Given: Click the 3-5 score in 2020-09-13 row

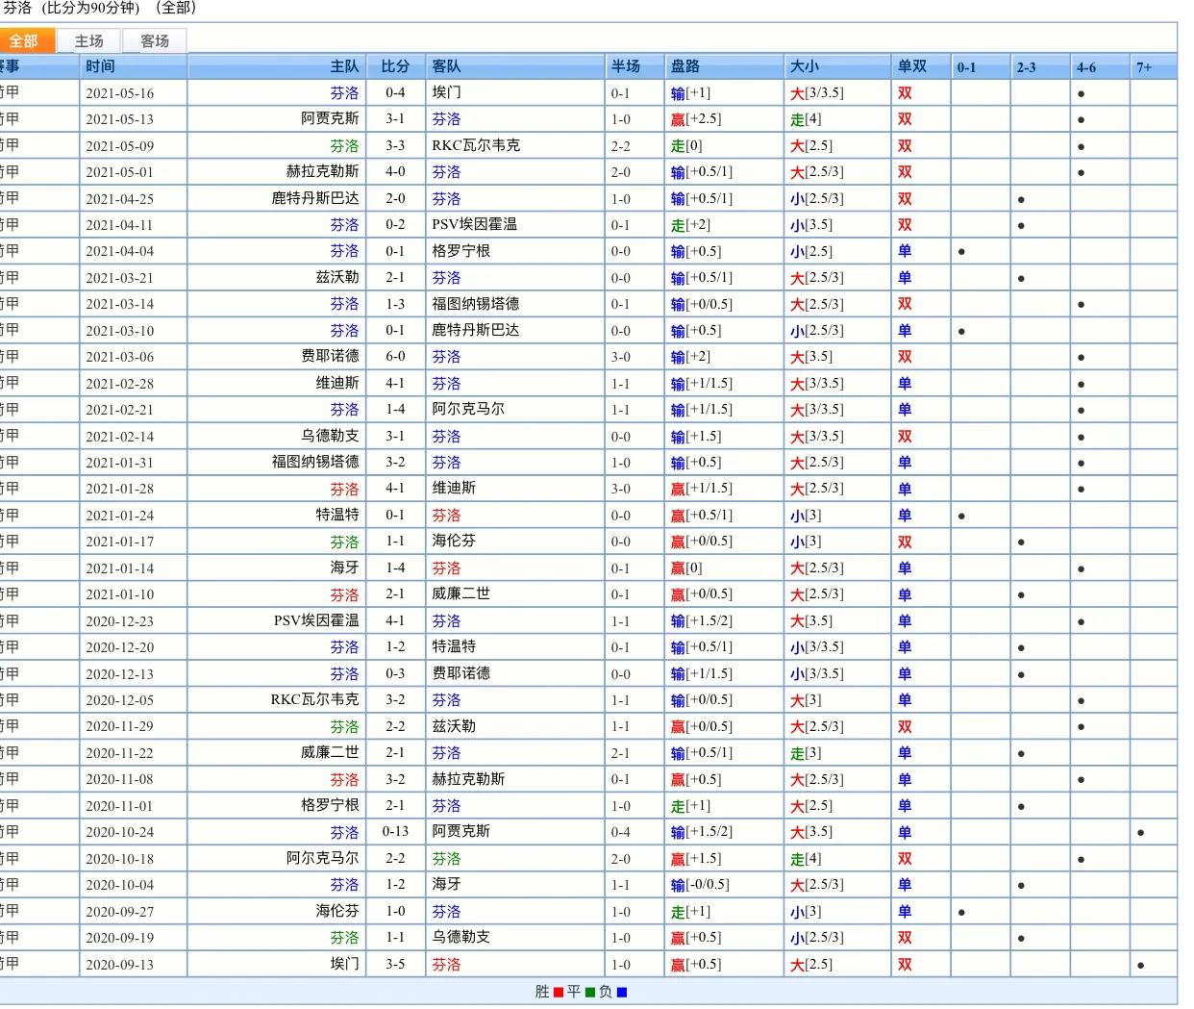Looking at the screenshot, I should [395, 964].
